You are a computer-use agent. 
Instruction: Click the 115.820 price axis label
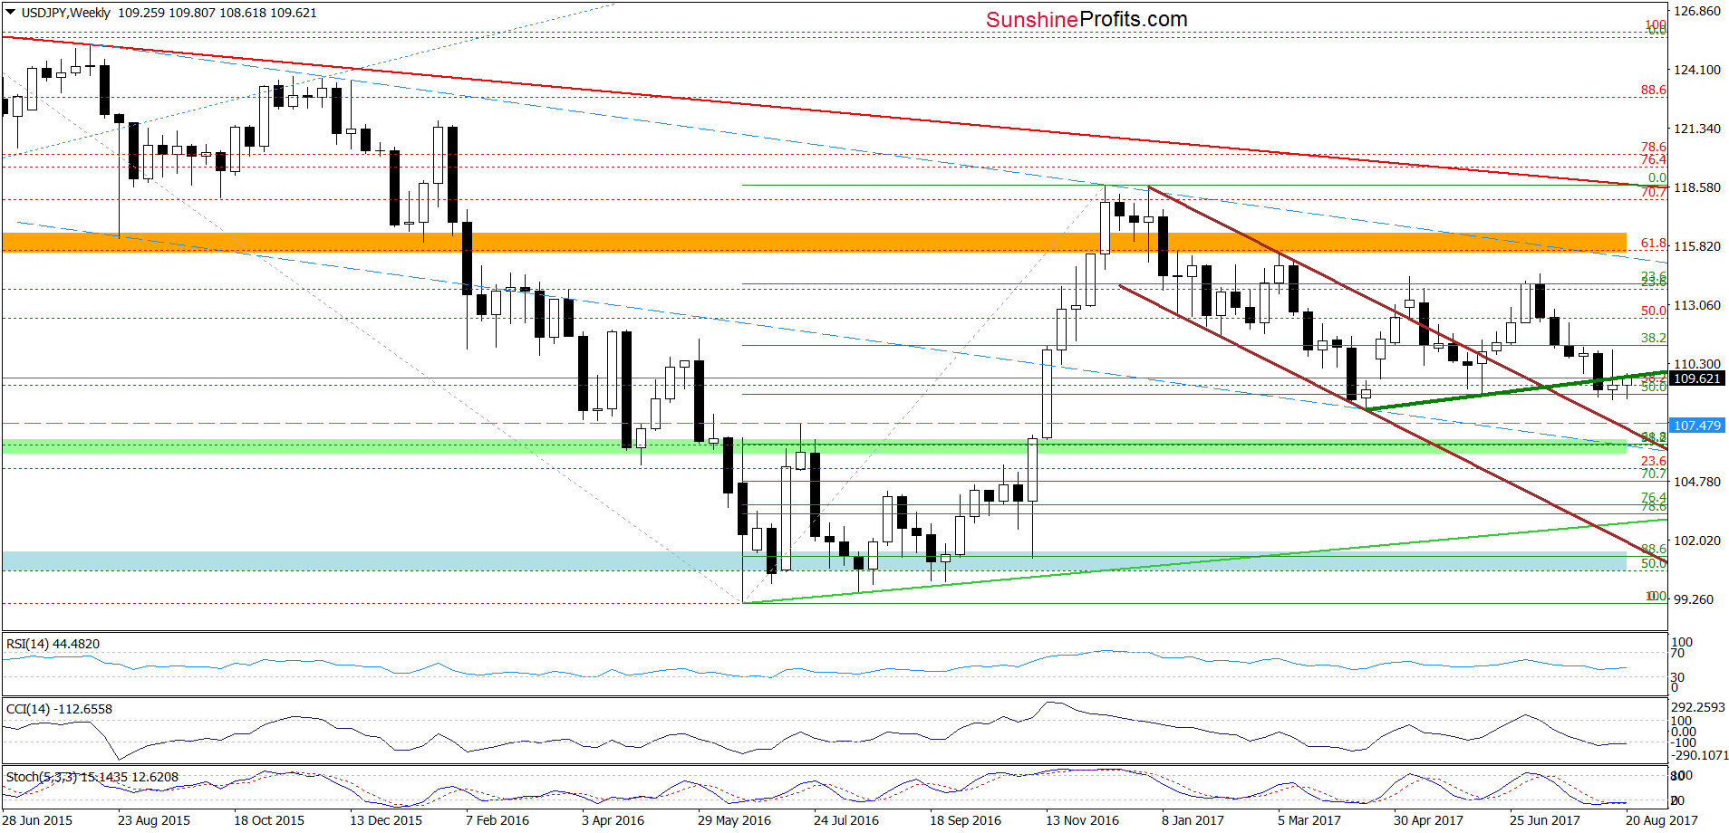[1696, 246]
